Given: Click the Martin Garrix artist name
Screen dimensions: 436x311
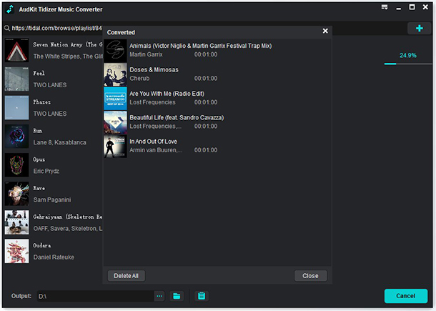Looking at the screenshot, I should (x=146, y=54).
